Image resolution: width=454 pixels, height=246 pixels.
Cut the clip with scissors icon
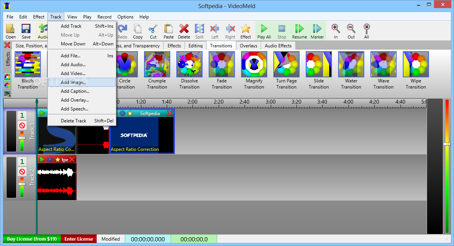[153, 31]
